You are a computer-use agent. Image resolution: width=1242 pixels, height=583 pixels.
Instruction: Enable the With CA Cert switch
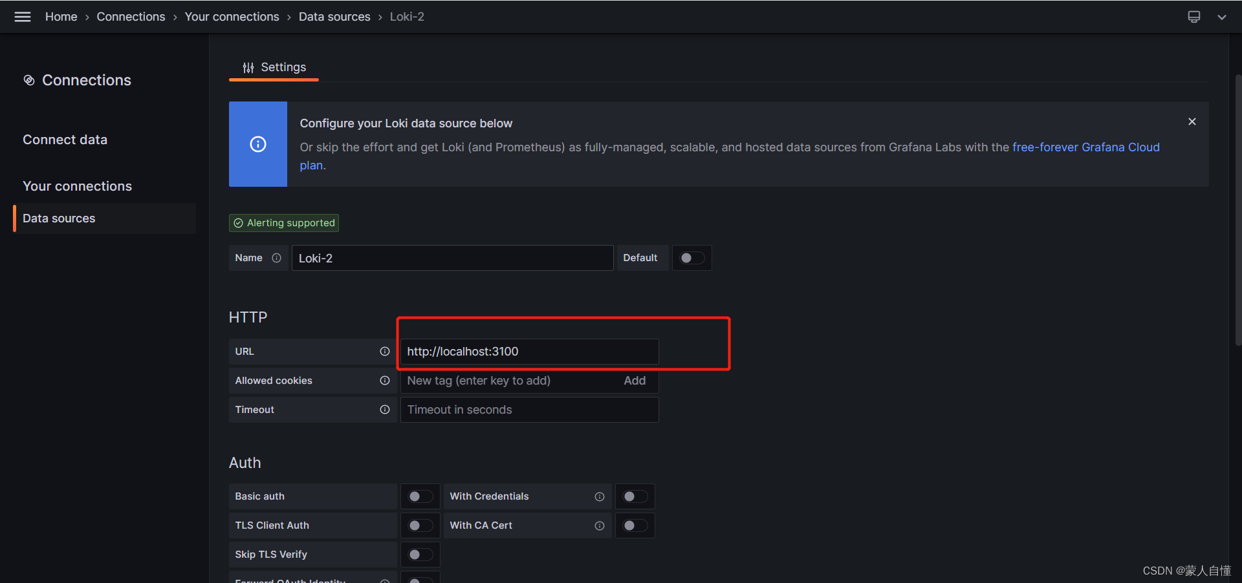pyautogui.click(x=635, y=525)
